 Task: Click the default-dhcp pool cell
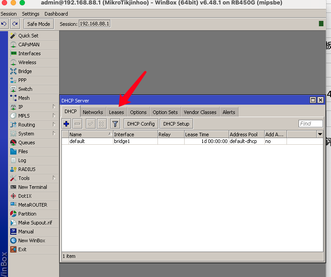point(247,141)
